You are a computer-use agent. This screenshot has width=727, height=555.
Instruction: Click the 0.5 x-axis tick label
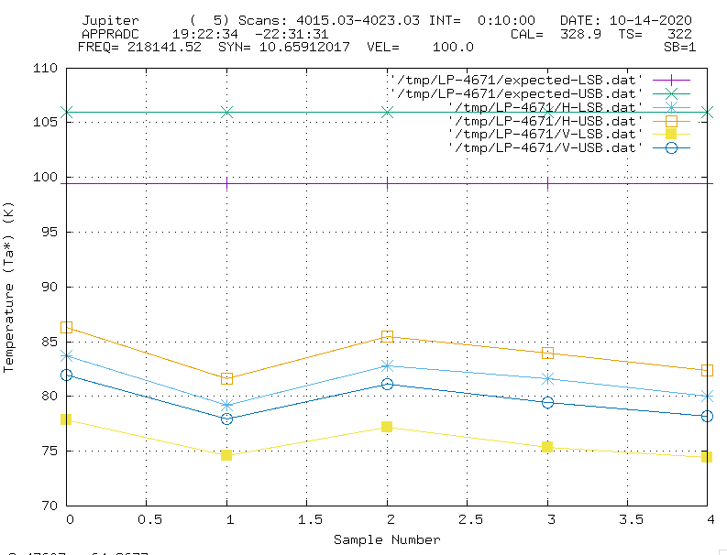pyautogui.click(x=149, y=520)
